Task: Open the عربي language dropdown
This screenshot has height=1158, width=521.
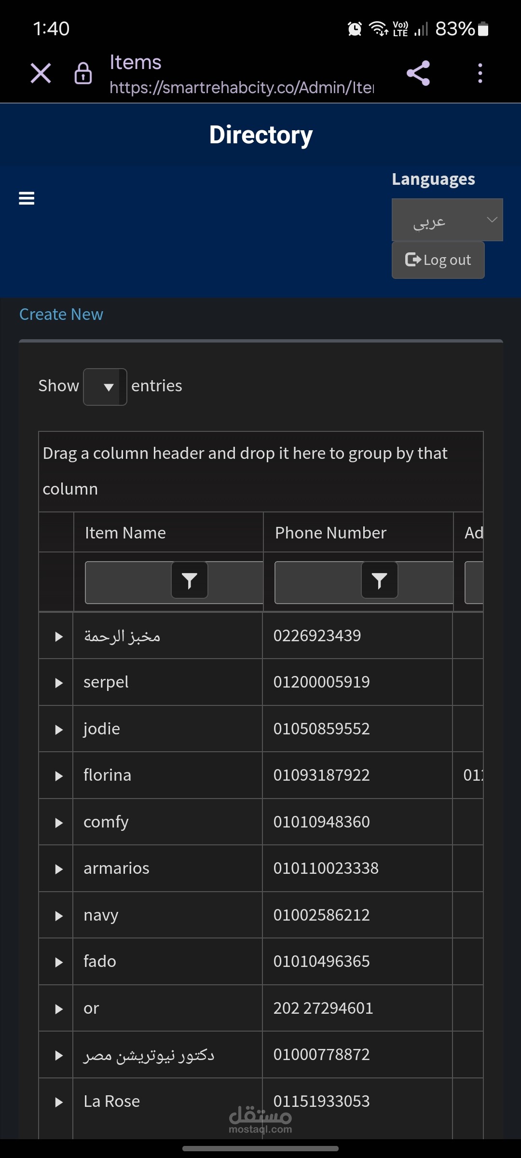Action: pyautogui.click(x=447, y=220)
